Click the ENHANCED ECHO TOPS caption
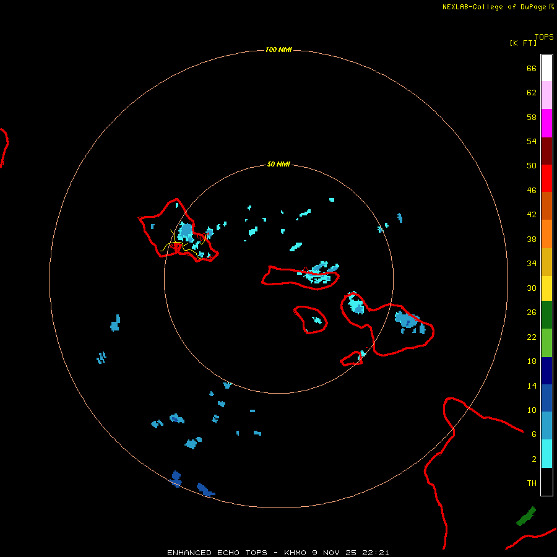 [x=217, y=553]
